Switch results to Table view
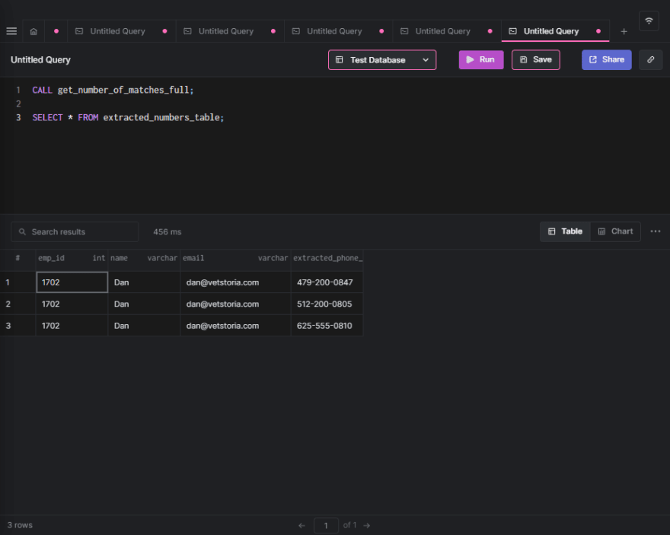 coord(565,231)
